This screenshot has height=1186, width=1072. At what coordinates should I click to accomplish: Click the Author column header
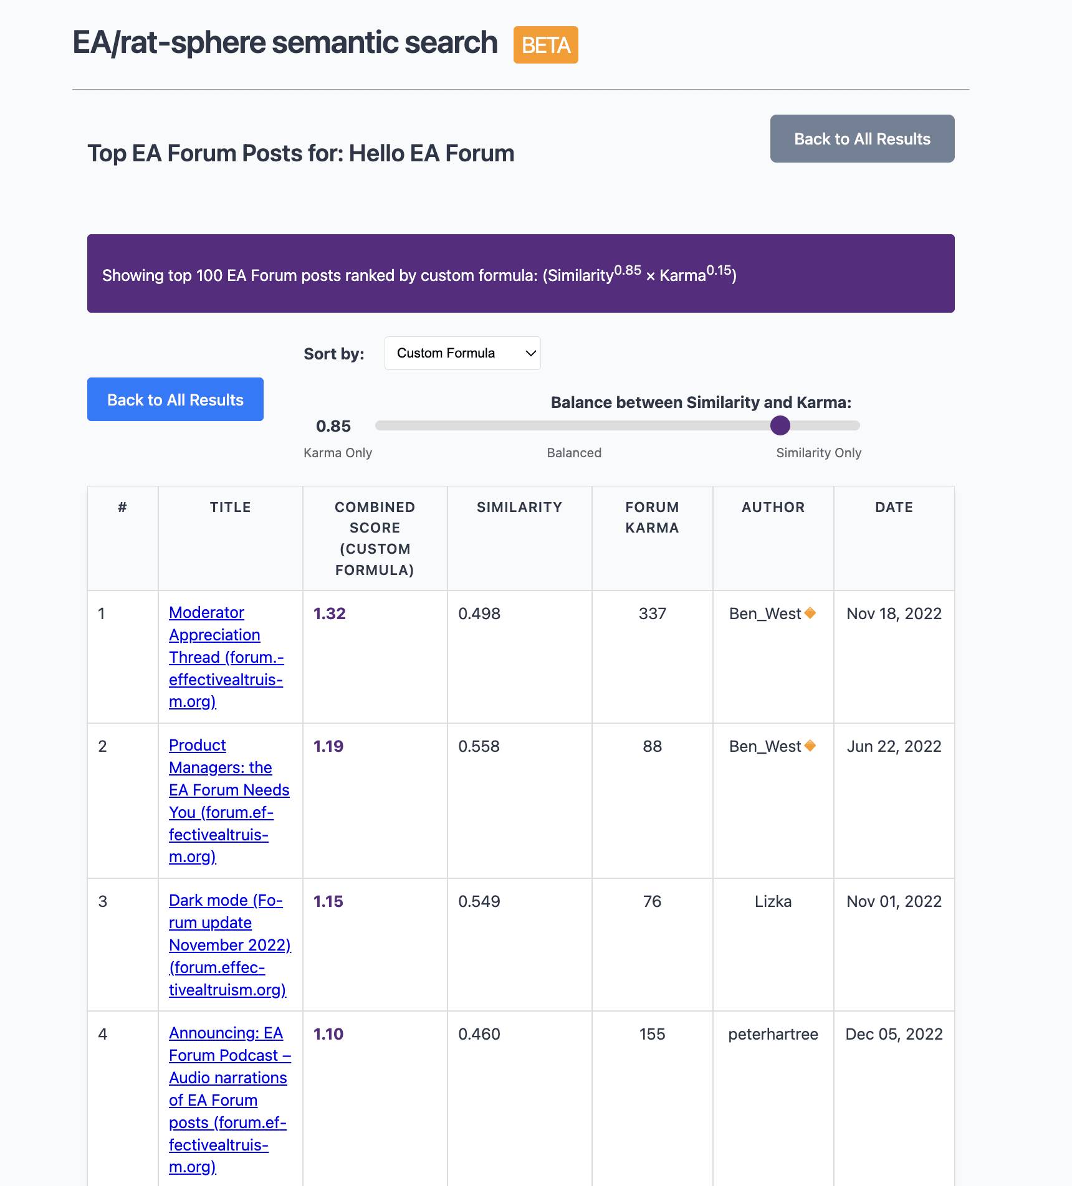click(773, 507)
